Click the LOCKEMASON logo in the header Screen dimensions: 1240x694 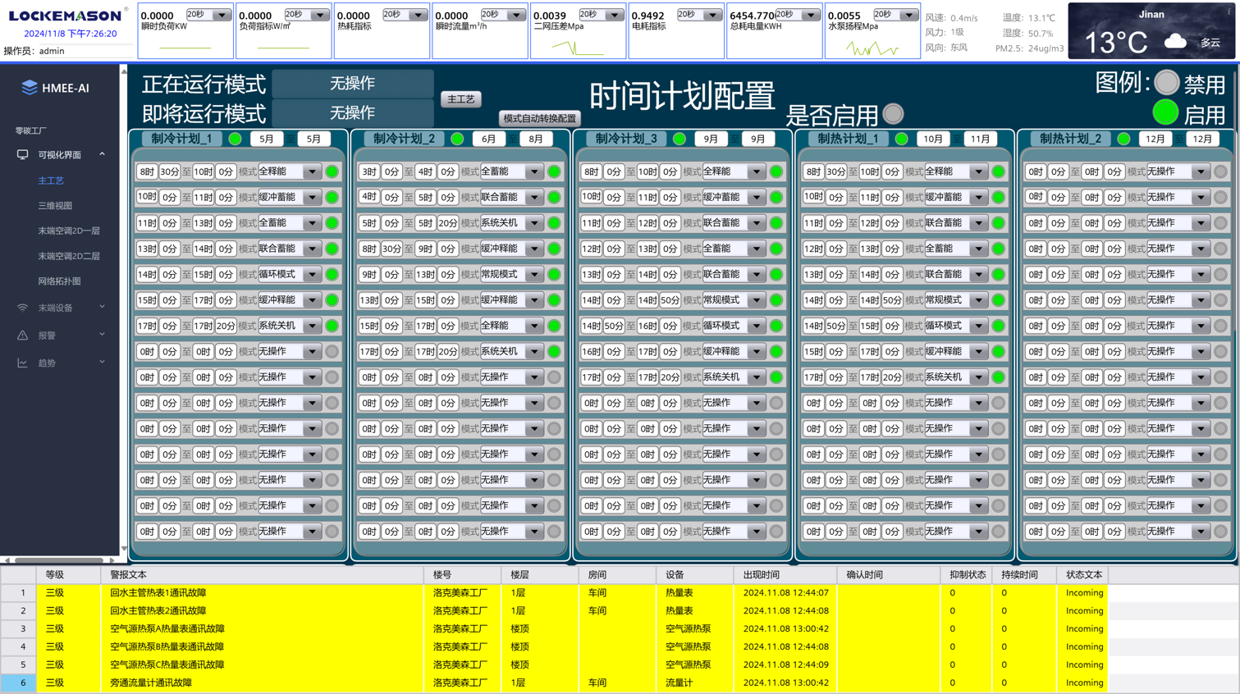(65, 16)
